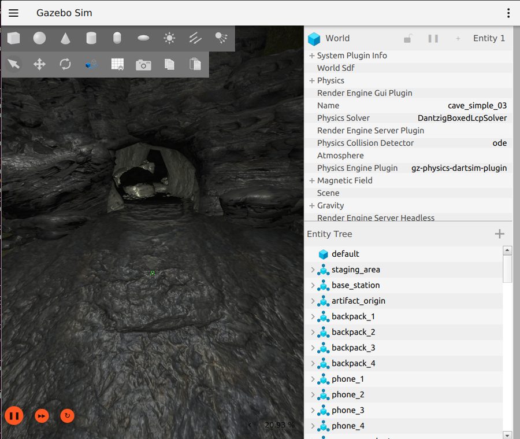Click Render Engine Server Plugin row
This screenshot has height=439, width=520.
[408, 131]
